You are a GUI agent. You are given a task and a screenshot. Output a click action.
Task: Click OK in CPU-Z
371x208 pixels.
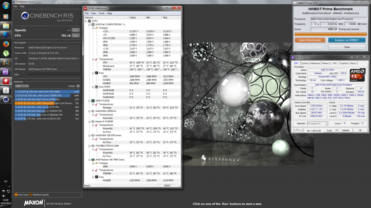point(360,130)
